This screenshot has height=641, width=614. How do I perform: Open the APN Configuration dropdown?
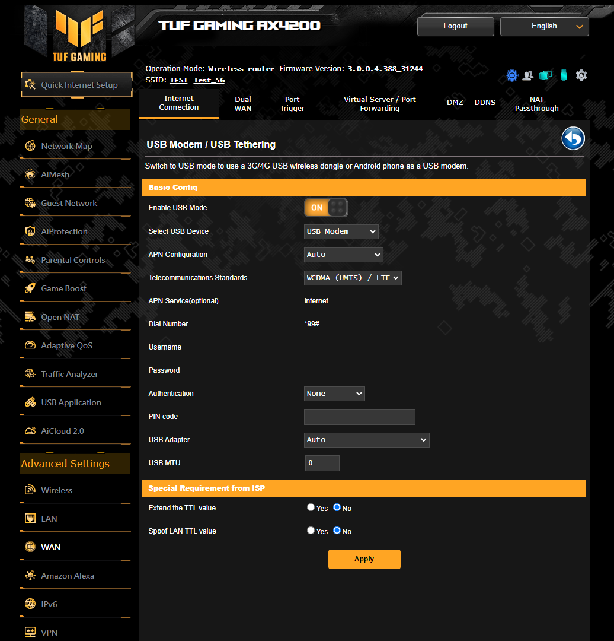(343, 255)
